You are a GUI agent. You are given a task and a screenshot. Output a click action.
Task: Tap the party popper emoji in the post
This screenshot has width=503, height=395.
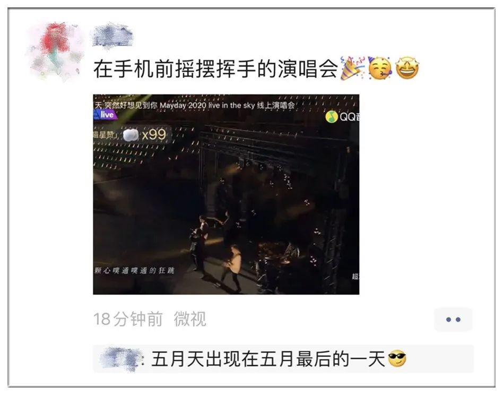tap(352, 68)
